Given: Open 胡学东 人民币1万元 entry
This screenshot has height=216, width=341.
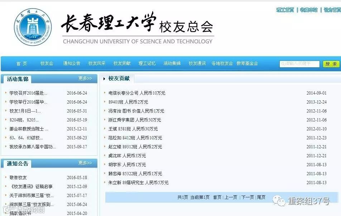Looking at the screenshot, I should coord(127,165).
